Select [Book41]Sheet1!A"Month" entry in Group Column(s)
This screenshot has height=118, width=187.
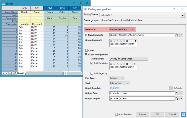[122, 44]
